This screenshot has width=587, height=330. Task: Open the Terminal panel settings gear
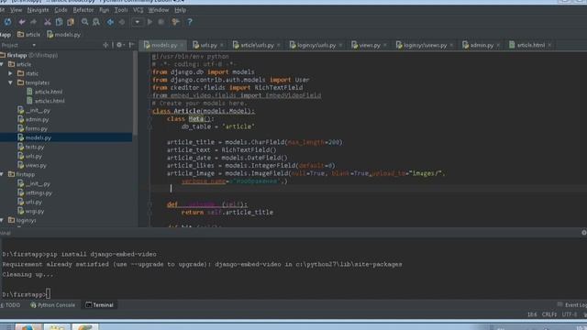point(583,233)
